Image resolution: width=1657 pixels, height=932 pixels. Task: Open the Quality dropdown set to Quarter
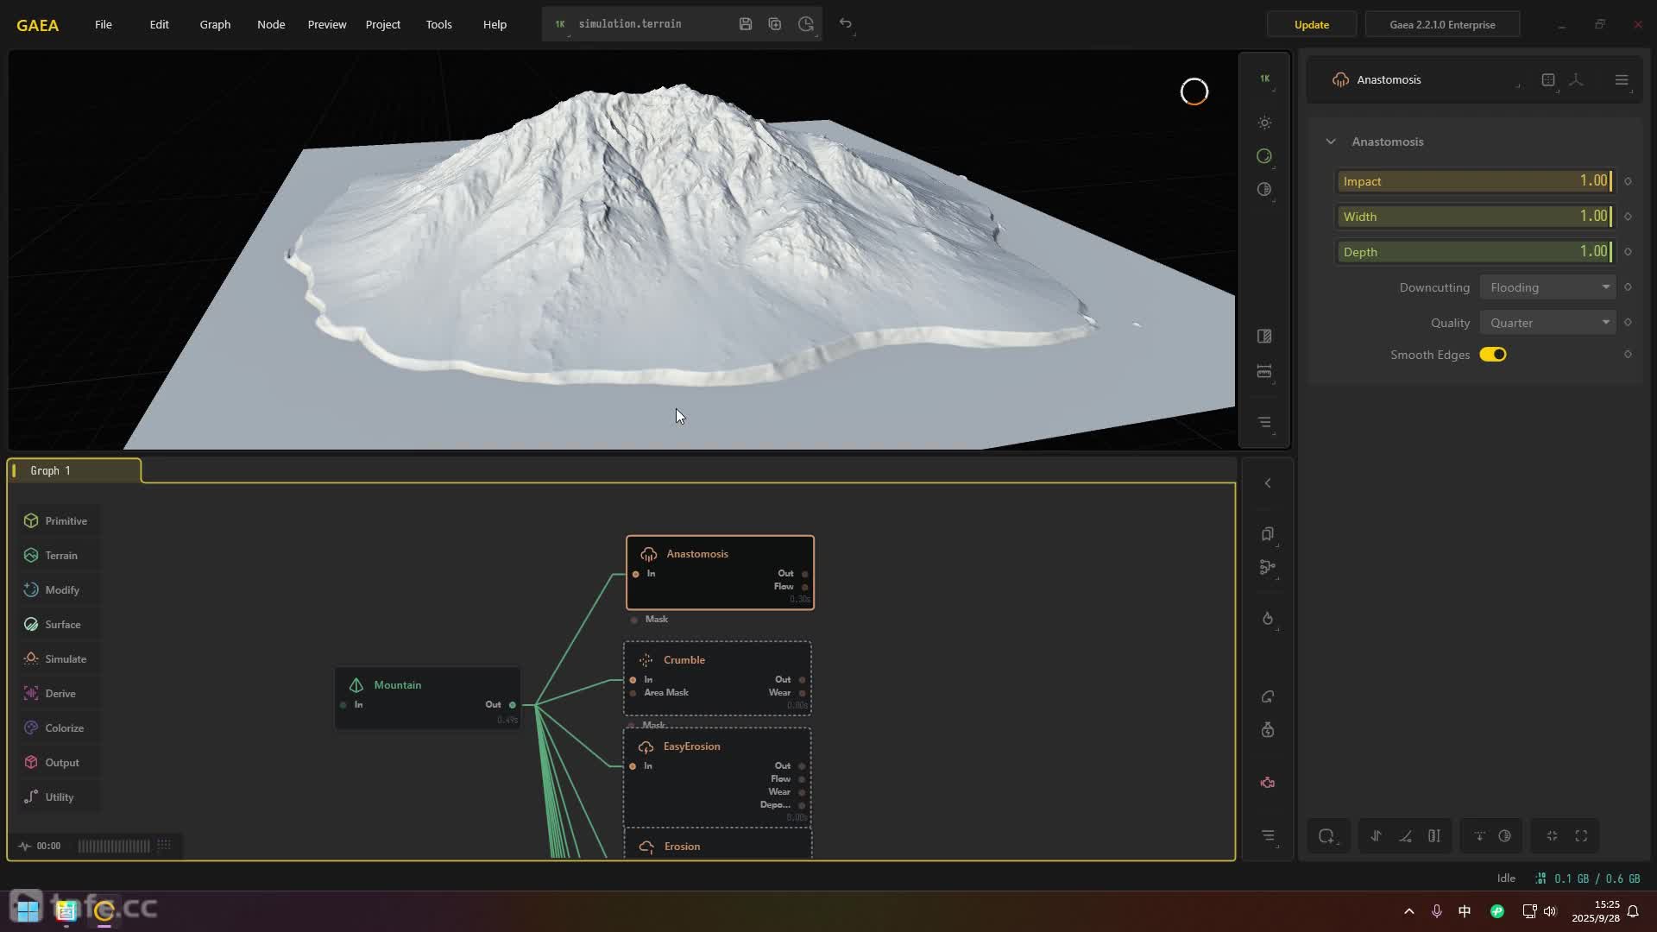[x=1548, y=323]
